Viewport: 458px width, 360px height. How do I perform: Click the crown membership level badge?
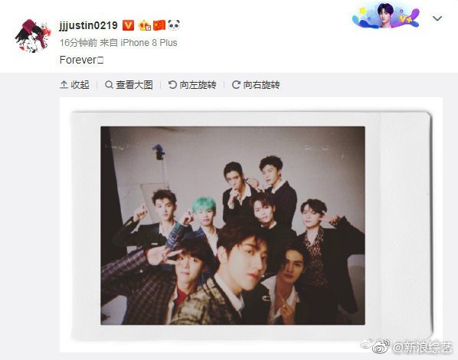(145, 26)
